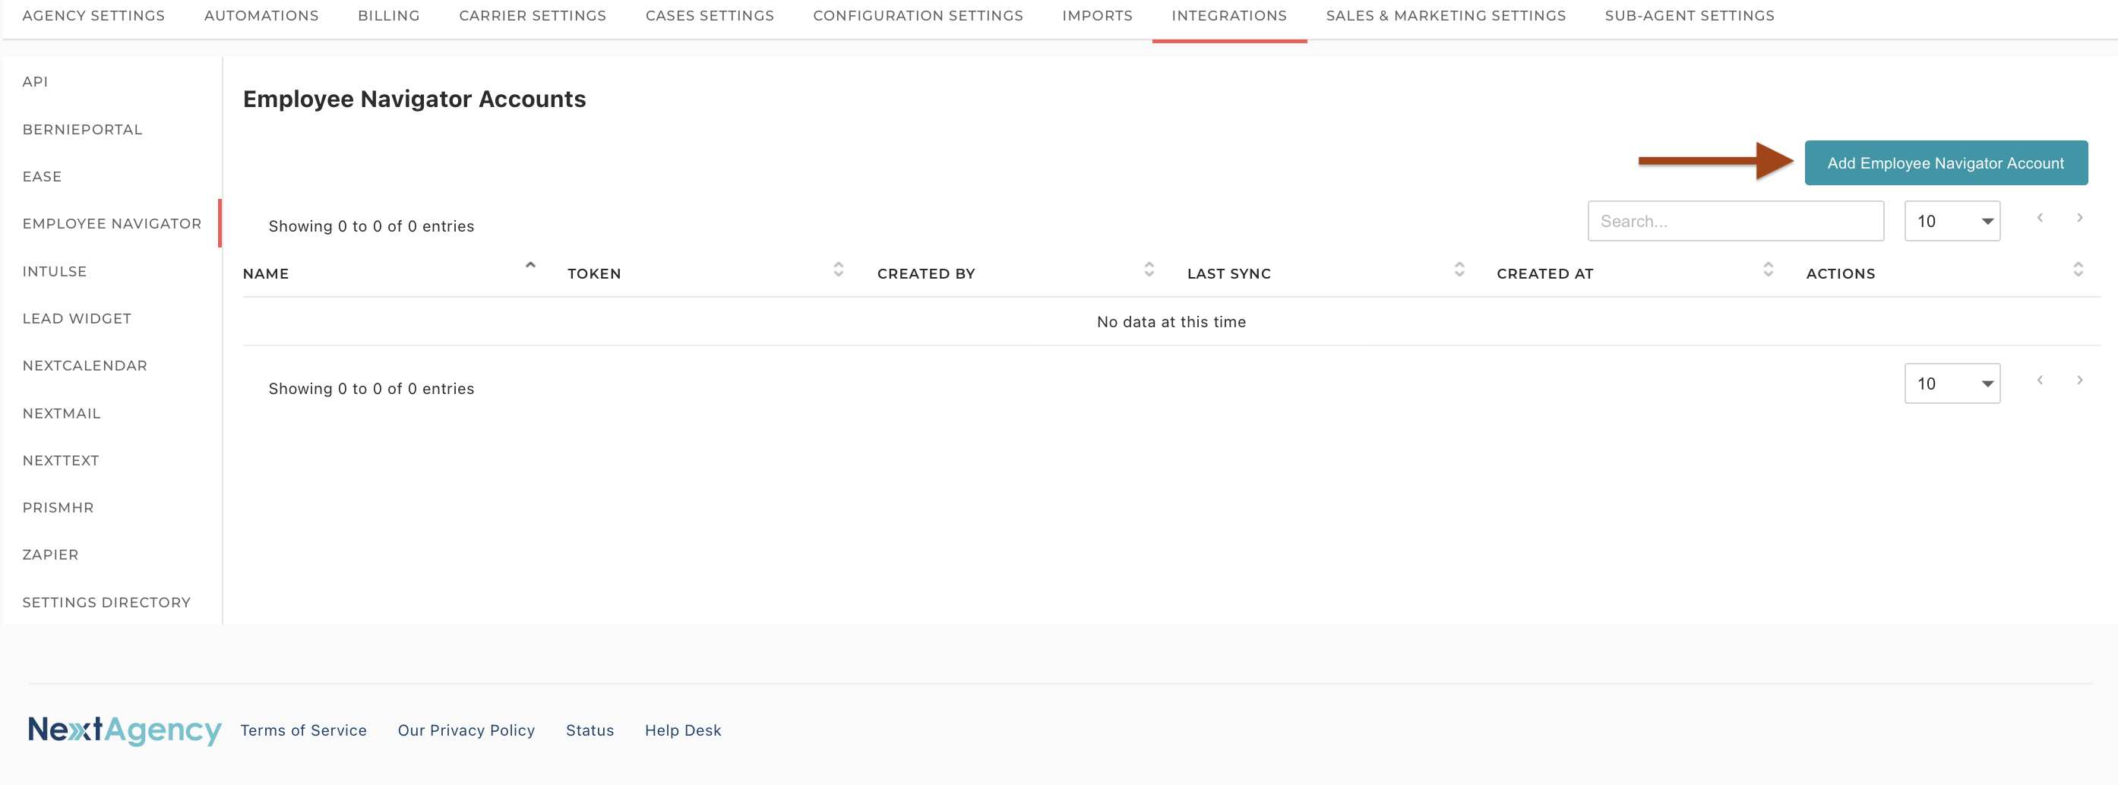This screenshot has width=2118, height=785.
Task: Open Terms of Service link
Action: tap(303, 730)
